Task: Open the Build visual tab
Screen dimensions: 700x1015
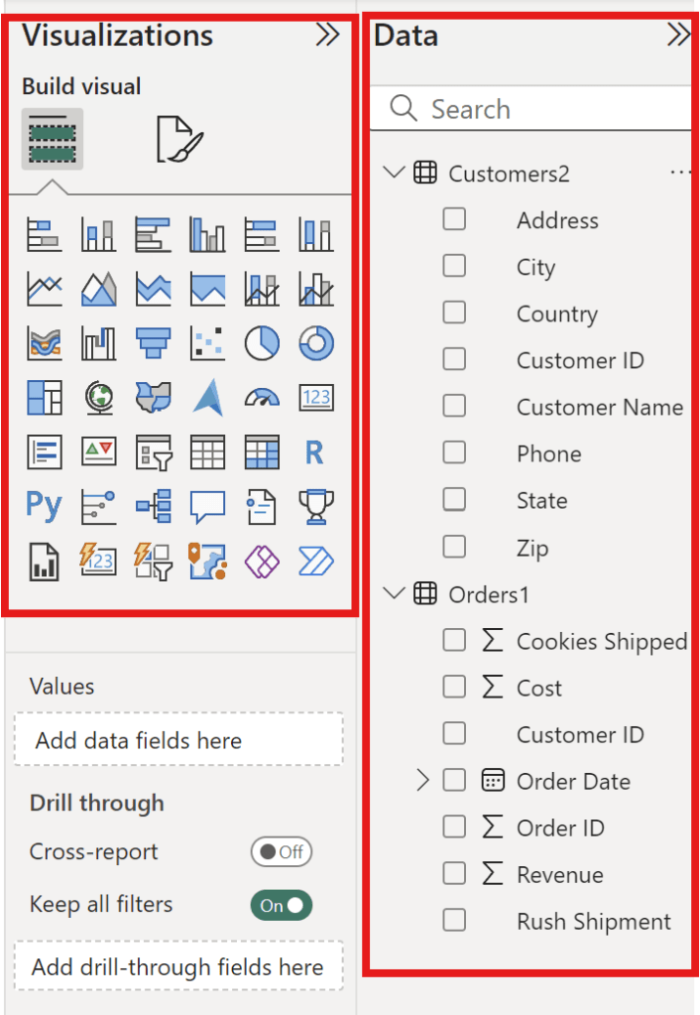Action: [x=53, y=138]
